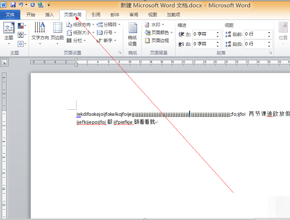Click 页边距 margins button
Viewport: 290px width, 220px height.
pos(57,33)
